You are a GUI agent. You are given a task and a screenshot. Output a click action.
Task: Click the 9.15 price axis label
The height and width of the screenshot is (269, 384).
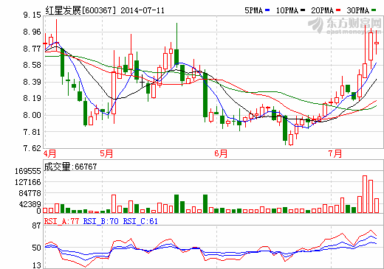pos(32,15)
